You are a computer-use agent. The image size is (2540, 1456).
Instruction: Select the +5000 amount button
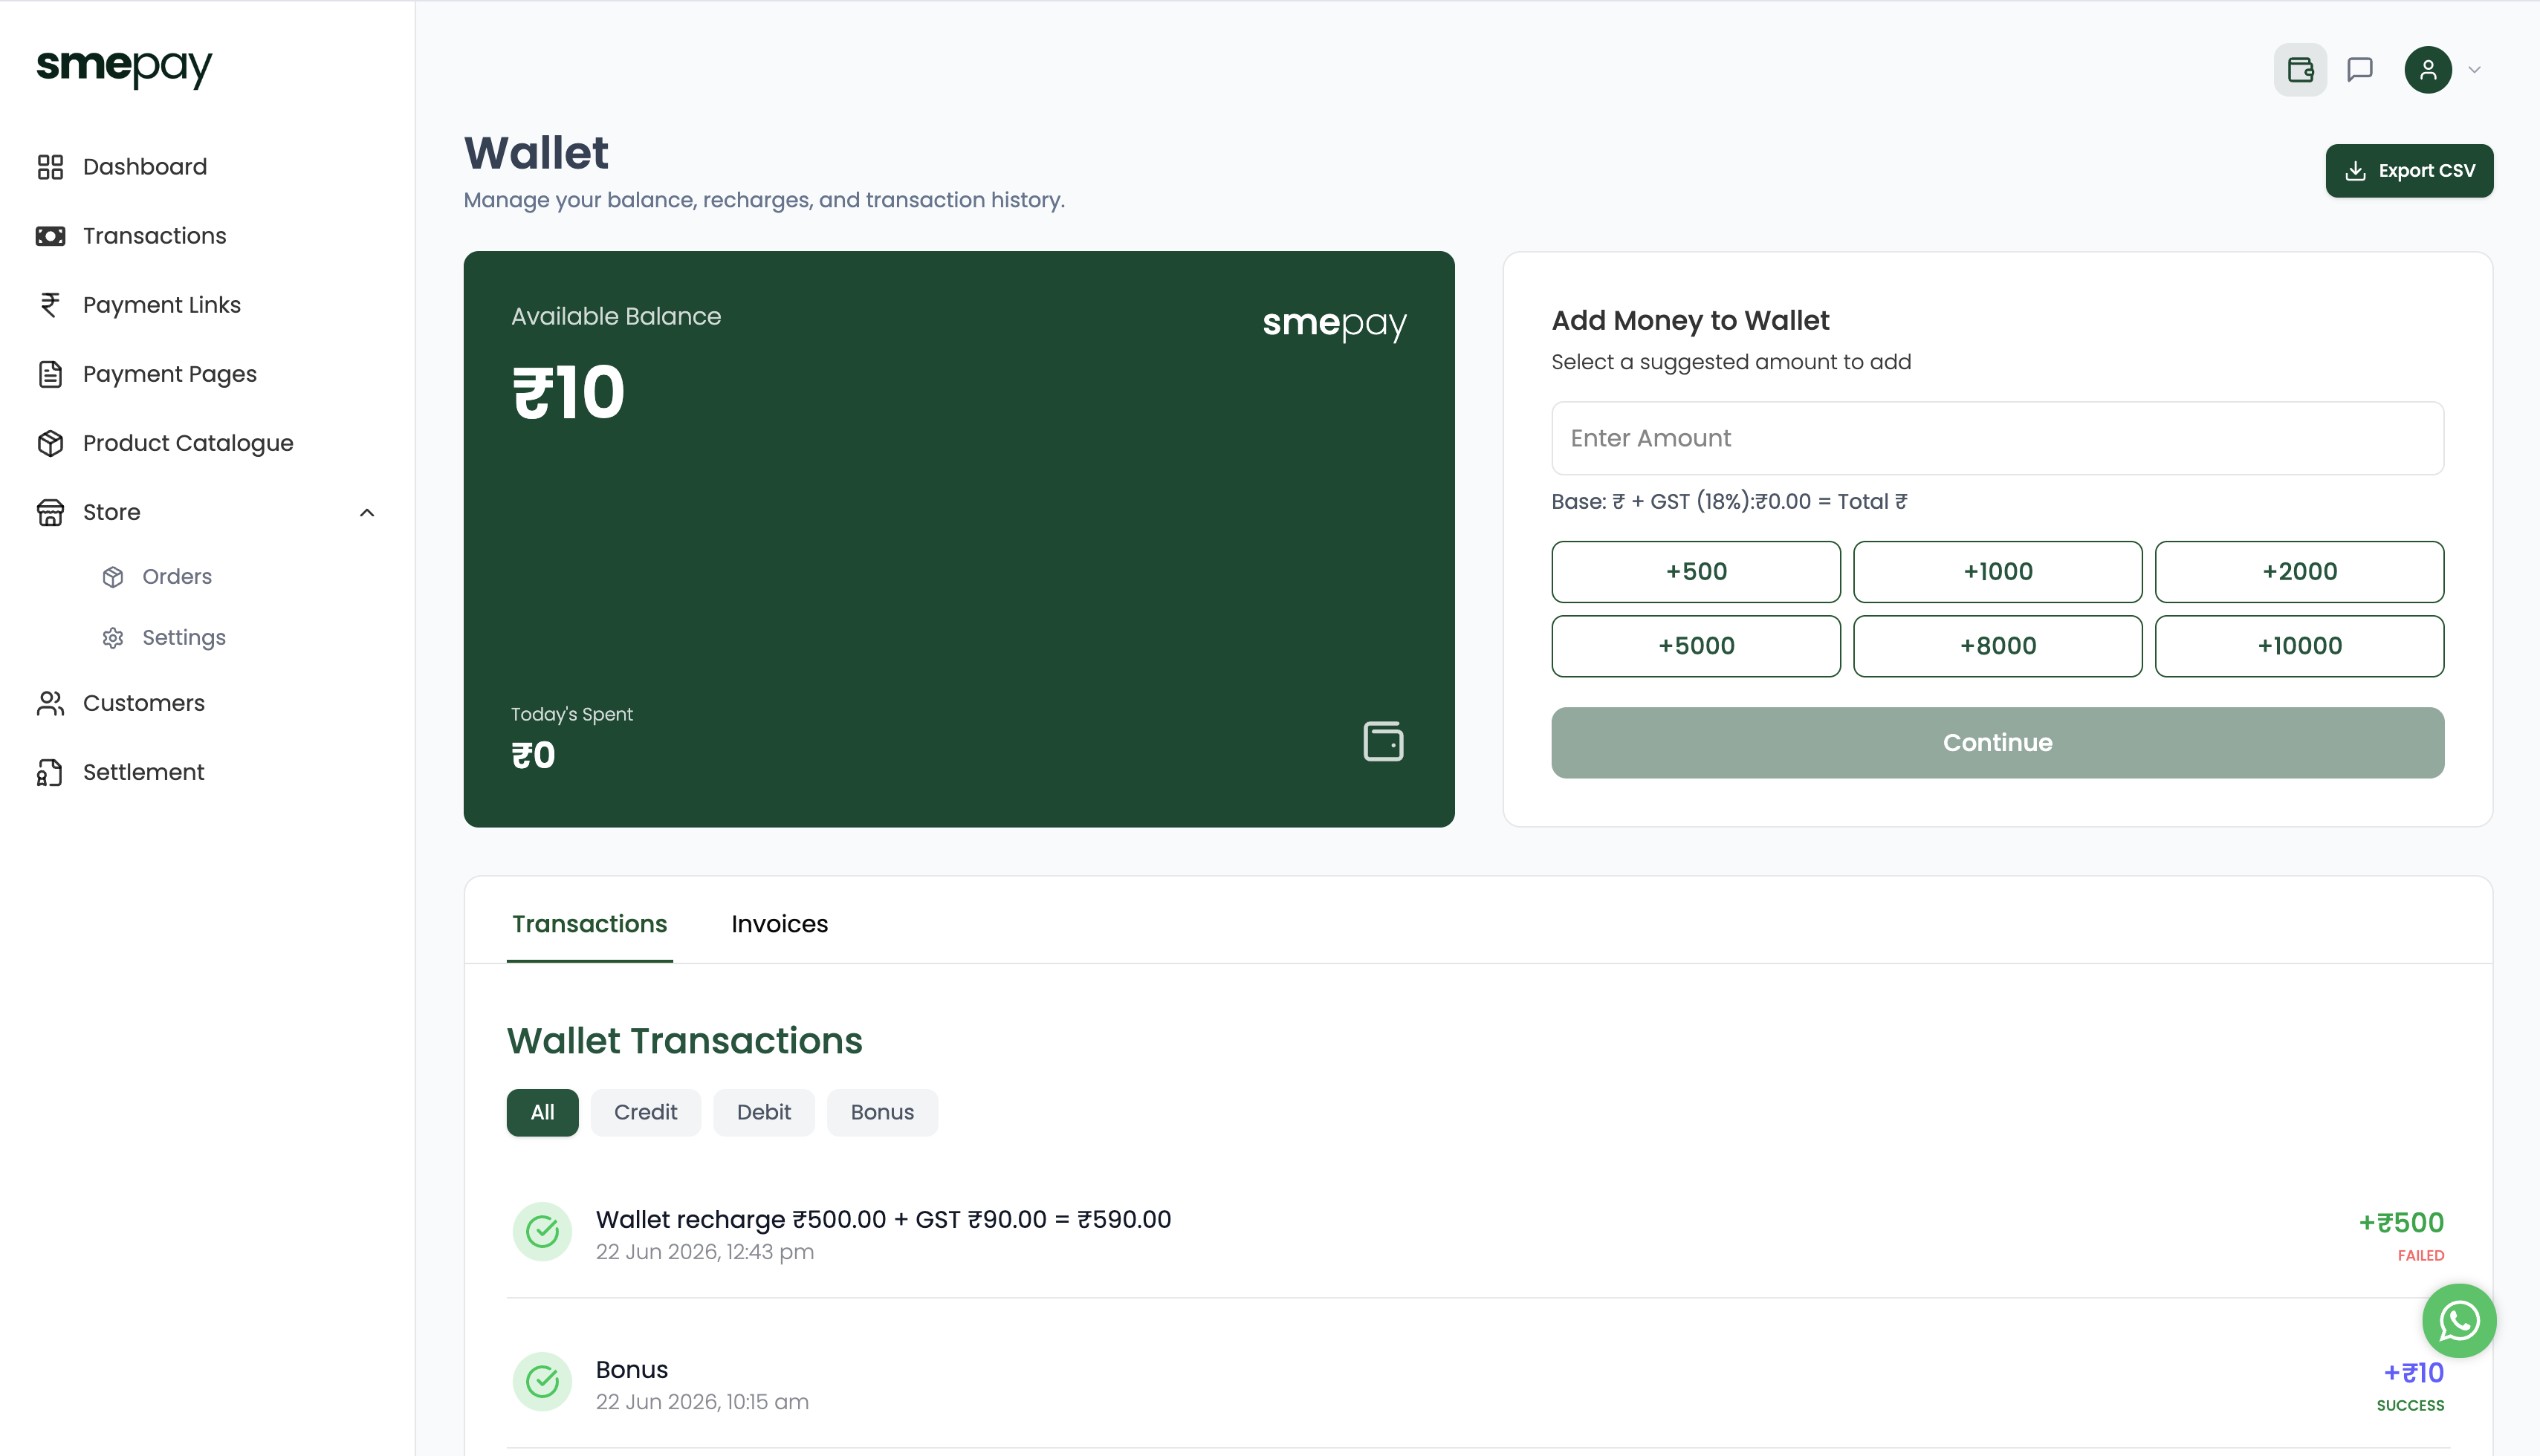[1696, 646]
